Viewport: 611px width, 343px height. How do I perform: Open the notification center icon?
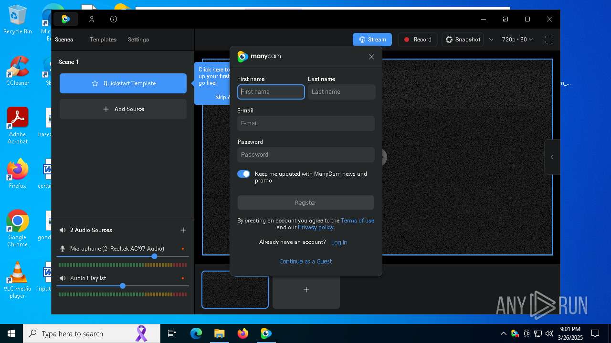pos(595,333)
